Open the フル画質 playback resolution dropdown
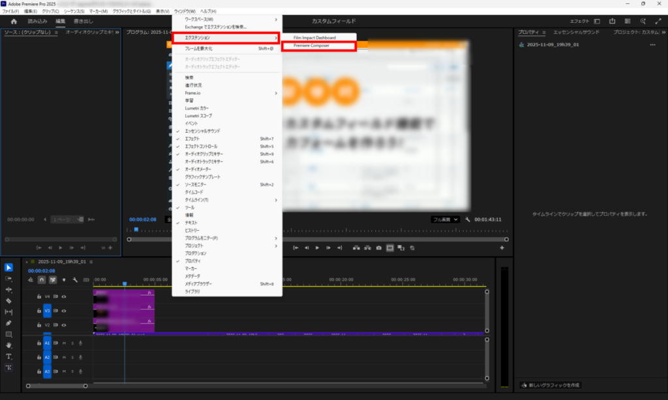Viewport: 668px width, 400px height. pyautogui.click(x=446, y=220)
